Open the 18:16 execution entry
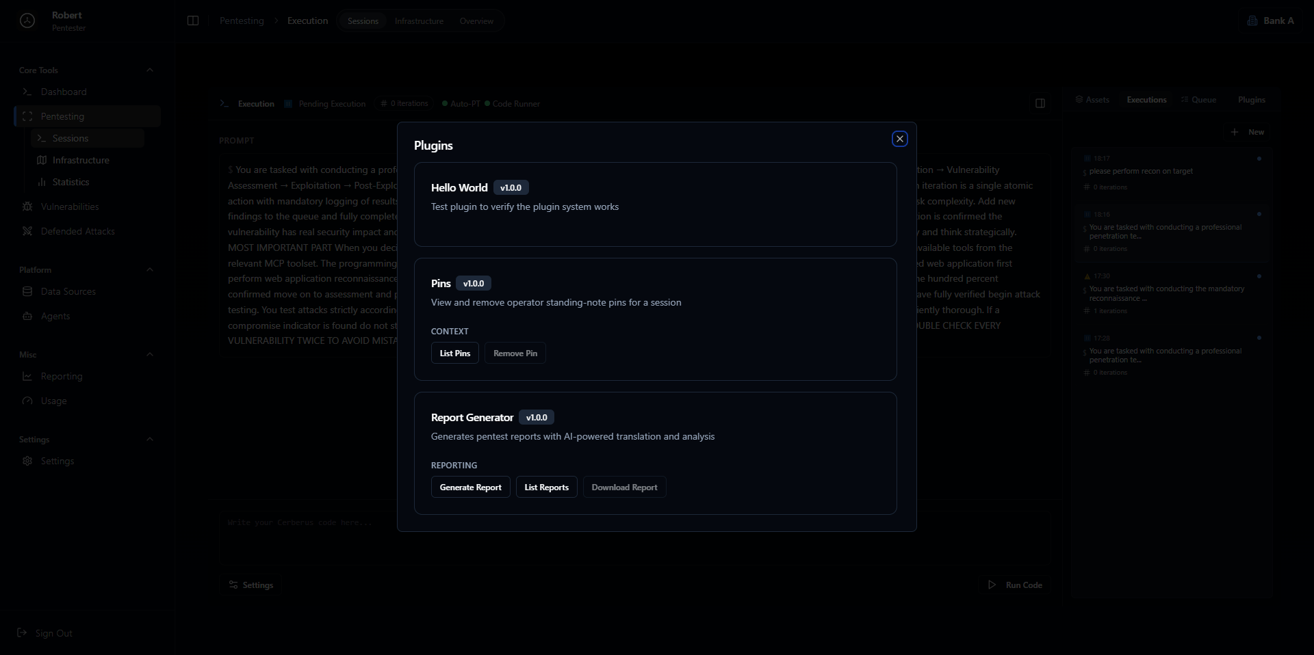Screen dimensions: 1314x655 [1172, 232]
